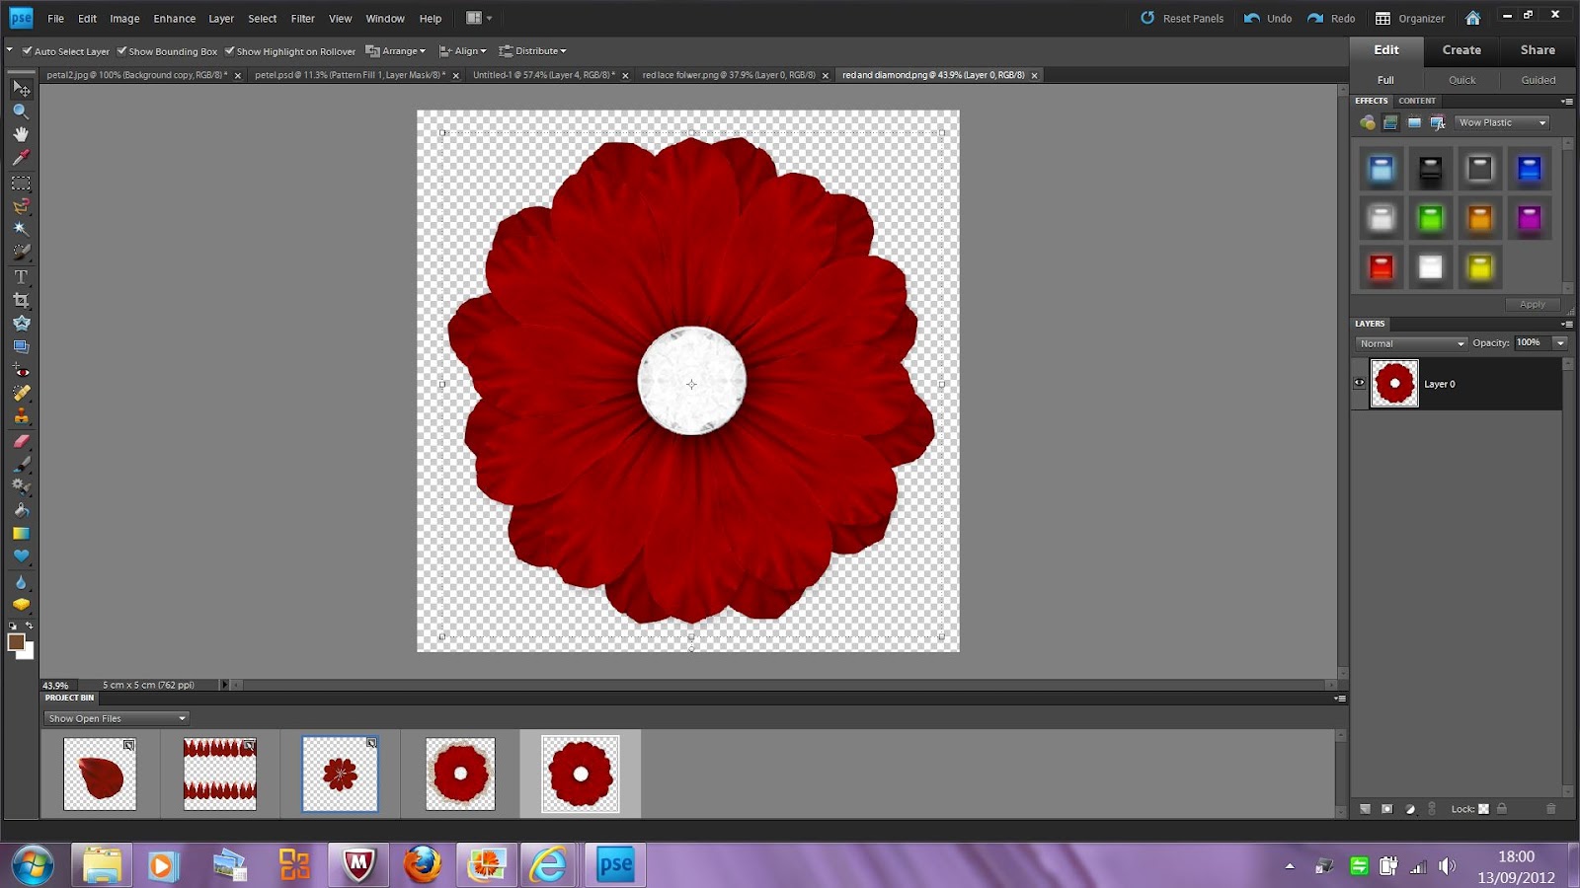The height and width of the screenshot is (888, 1580).
Task: Open the Wow Plastic effects dropdown
Action: (1501, 122)
